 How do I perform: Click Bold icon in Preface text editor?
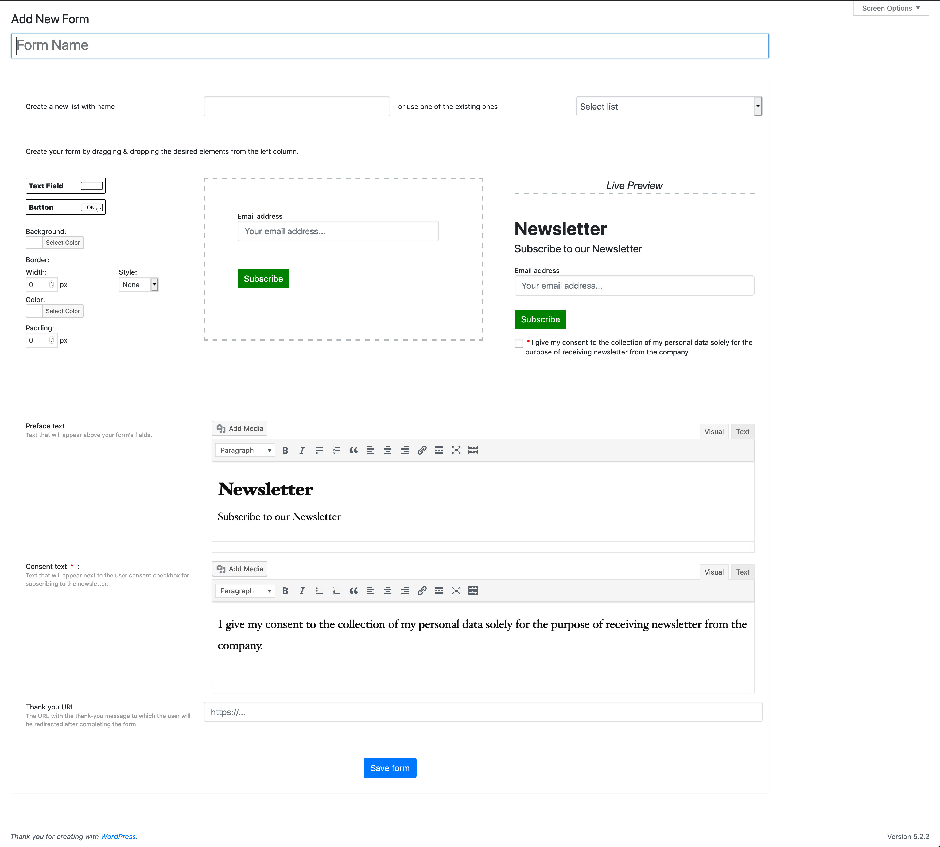[x=285, y=450]
